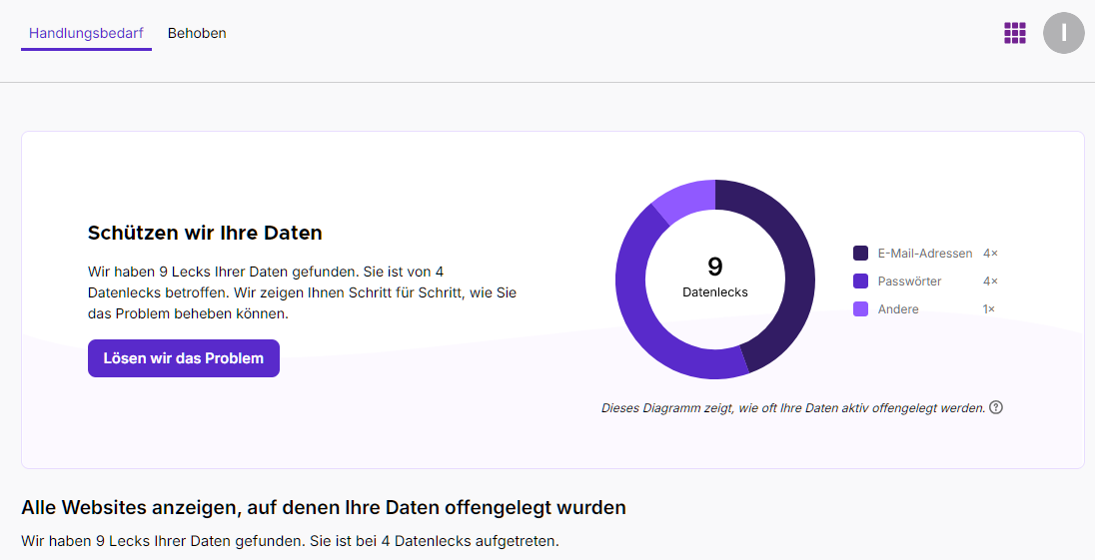Click the E-Mail-Adressen 4× count value

pyautogui.click(x=990, y=254)
